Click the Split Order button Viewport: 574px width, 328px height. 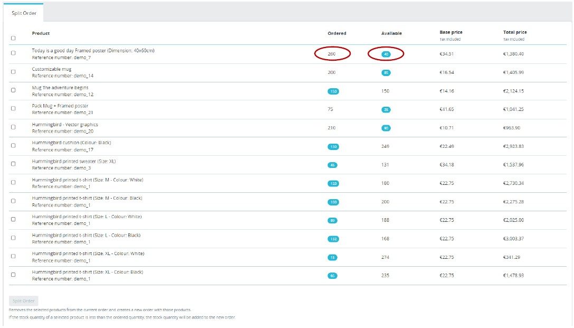point(24,301)
